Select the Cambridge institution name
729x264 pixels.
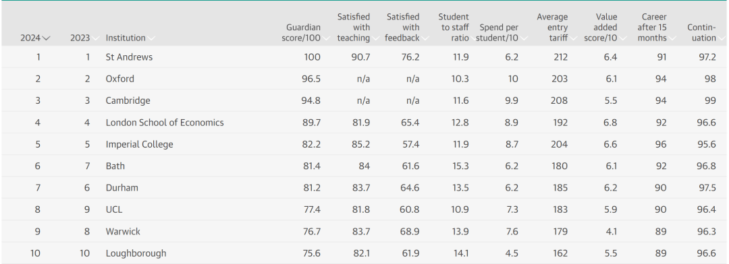(x=128, y=100)
